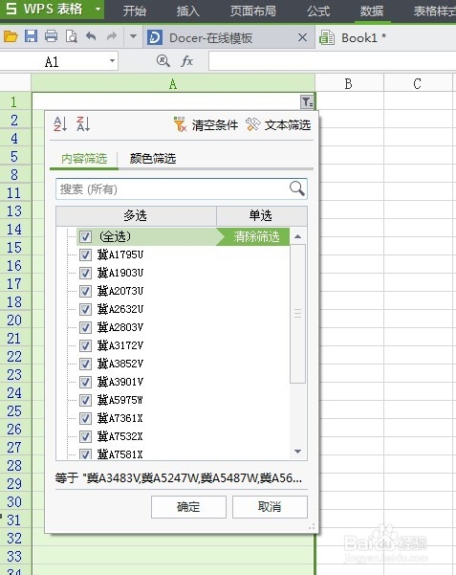Click the zoom magnifier beside fx
The image size is (456, 575).
163,61
